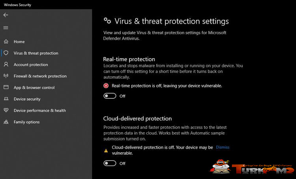
Task: Click the Virus & threat shield icon
Action: point(6,53)
